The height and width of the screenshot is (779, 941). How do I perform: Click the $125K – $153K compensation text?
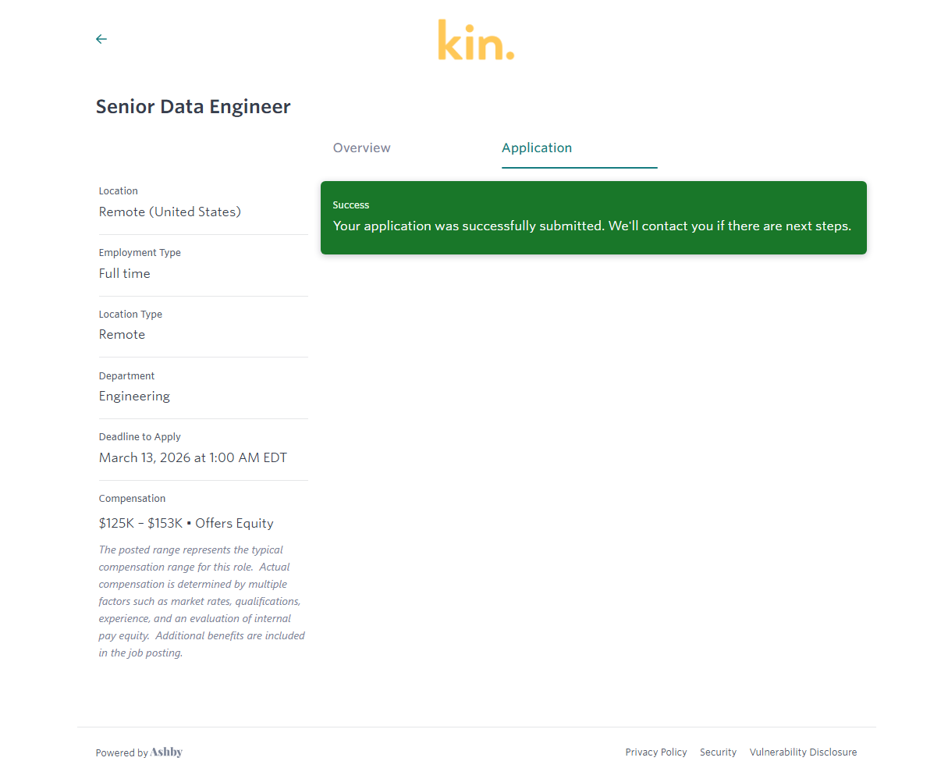(x=140, y=524)
